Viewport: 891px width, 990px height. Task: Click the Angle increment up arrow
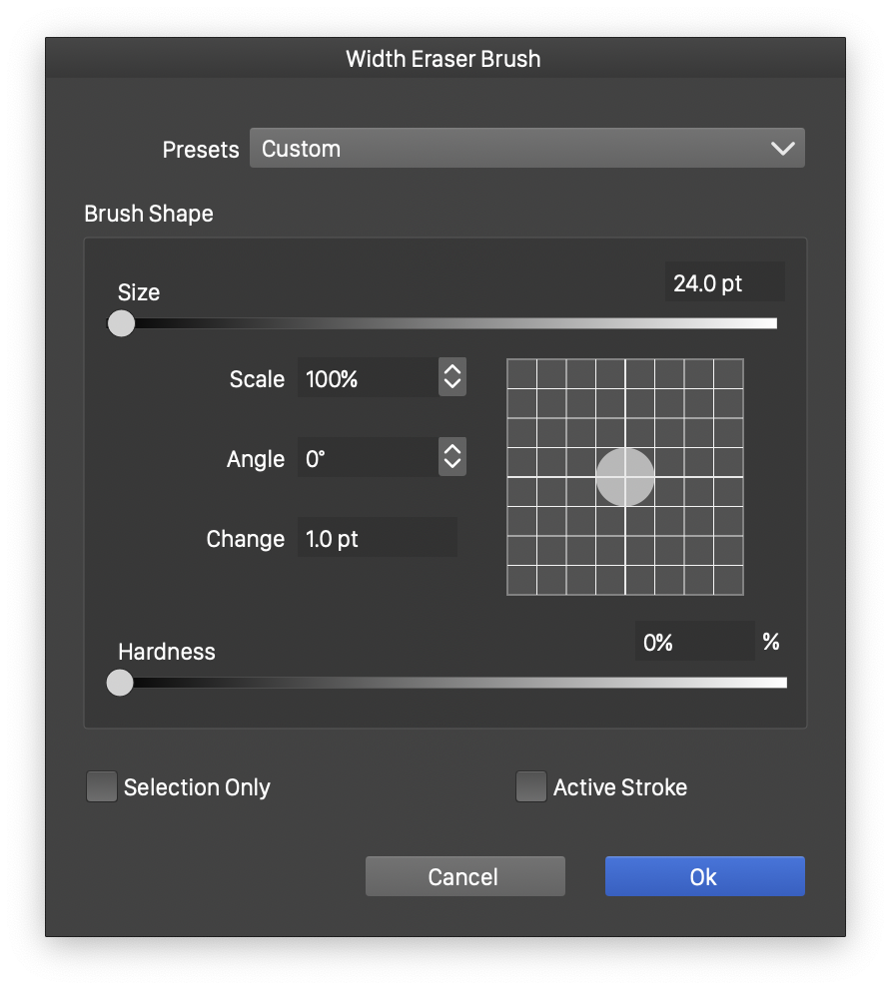click(x=452, y=450)
